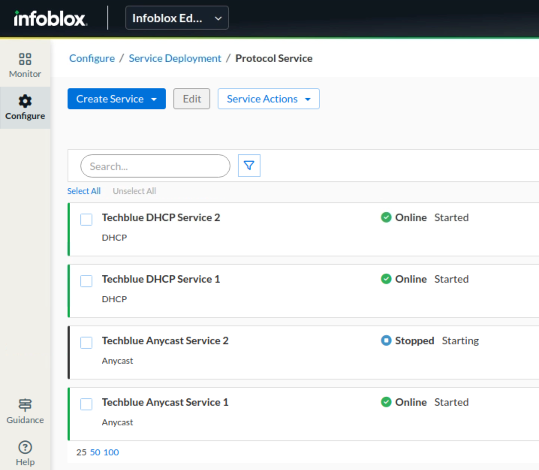Select the Techblue DHCP Service 2 checkbox
Viewport: 539px width, 470px height.
click(86, 220)
